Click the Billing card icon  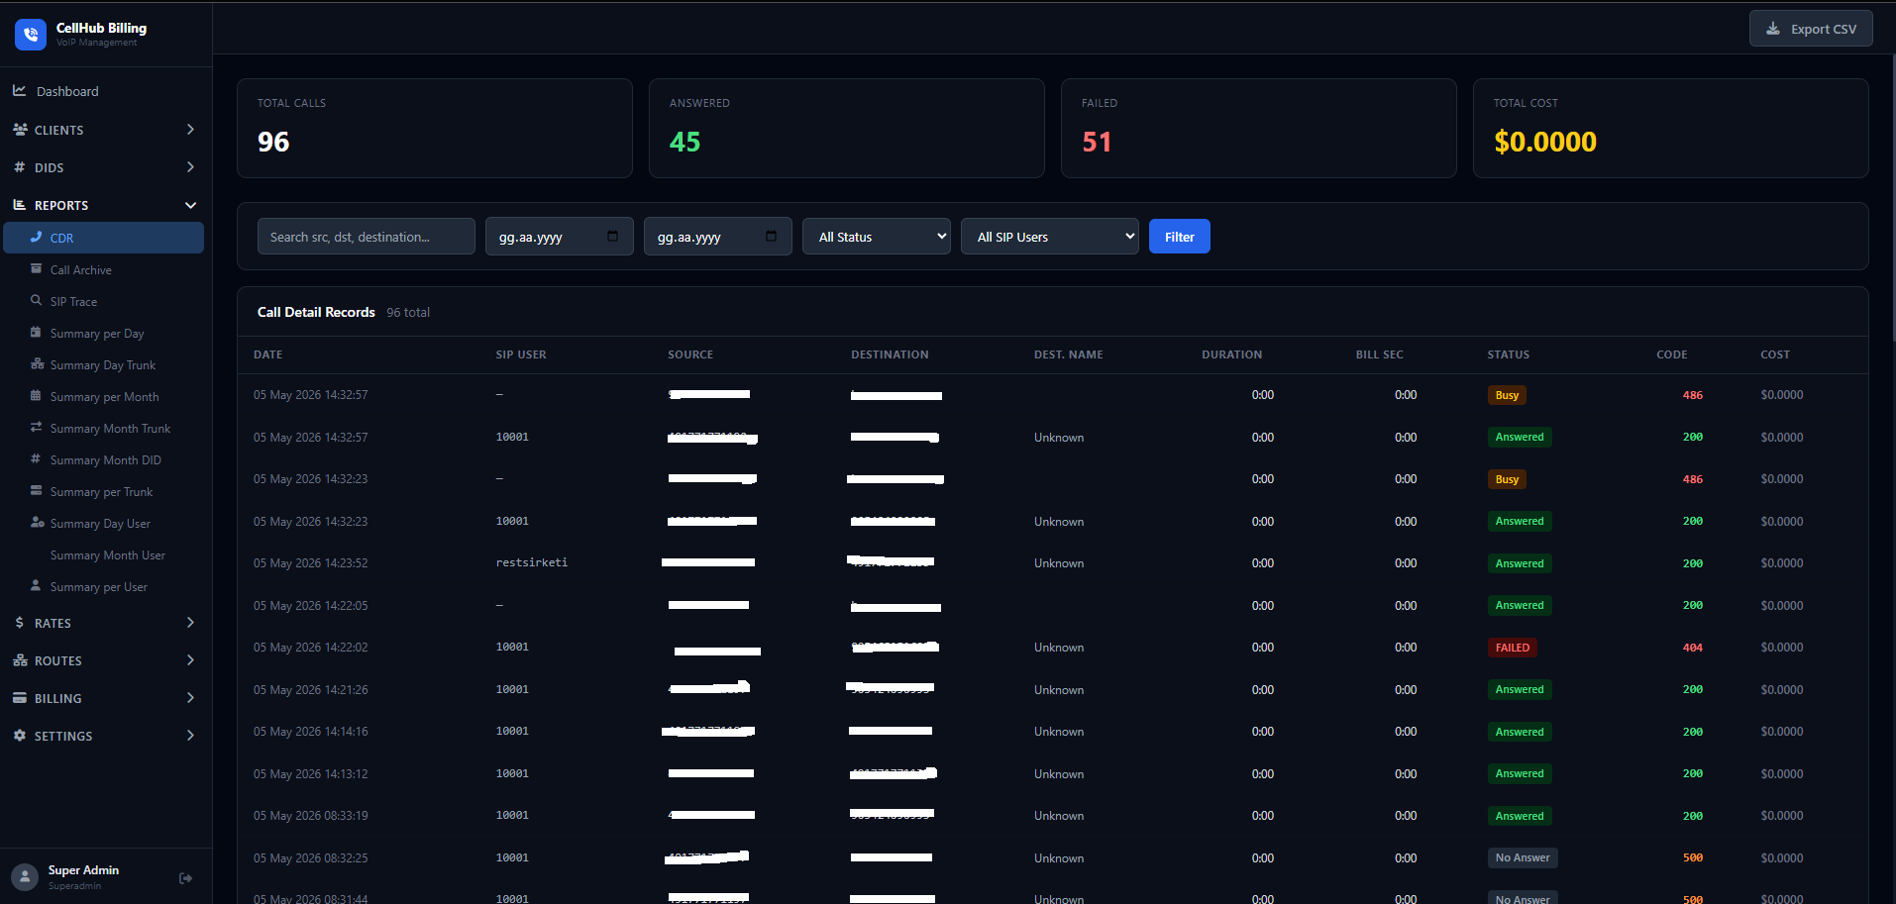(19, 698)
